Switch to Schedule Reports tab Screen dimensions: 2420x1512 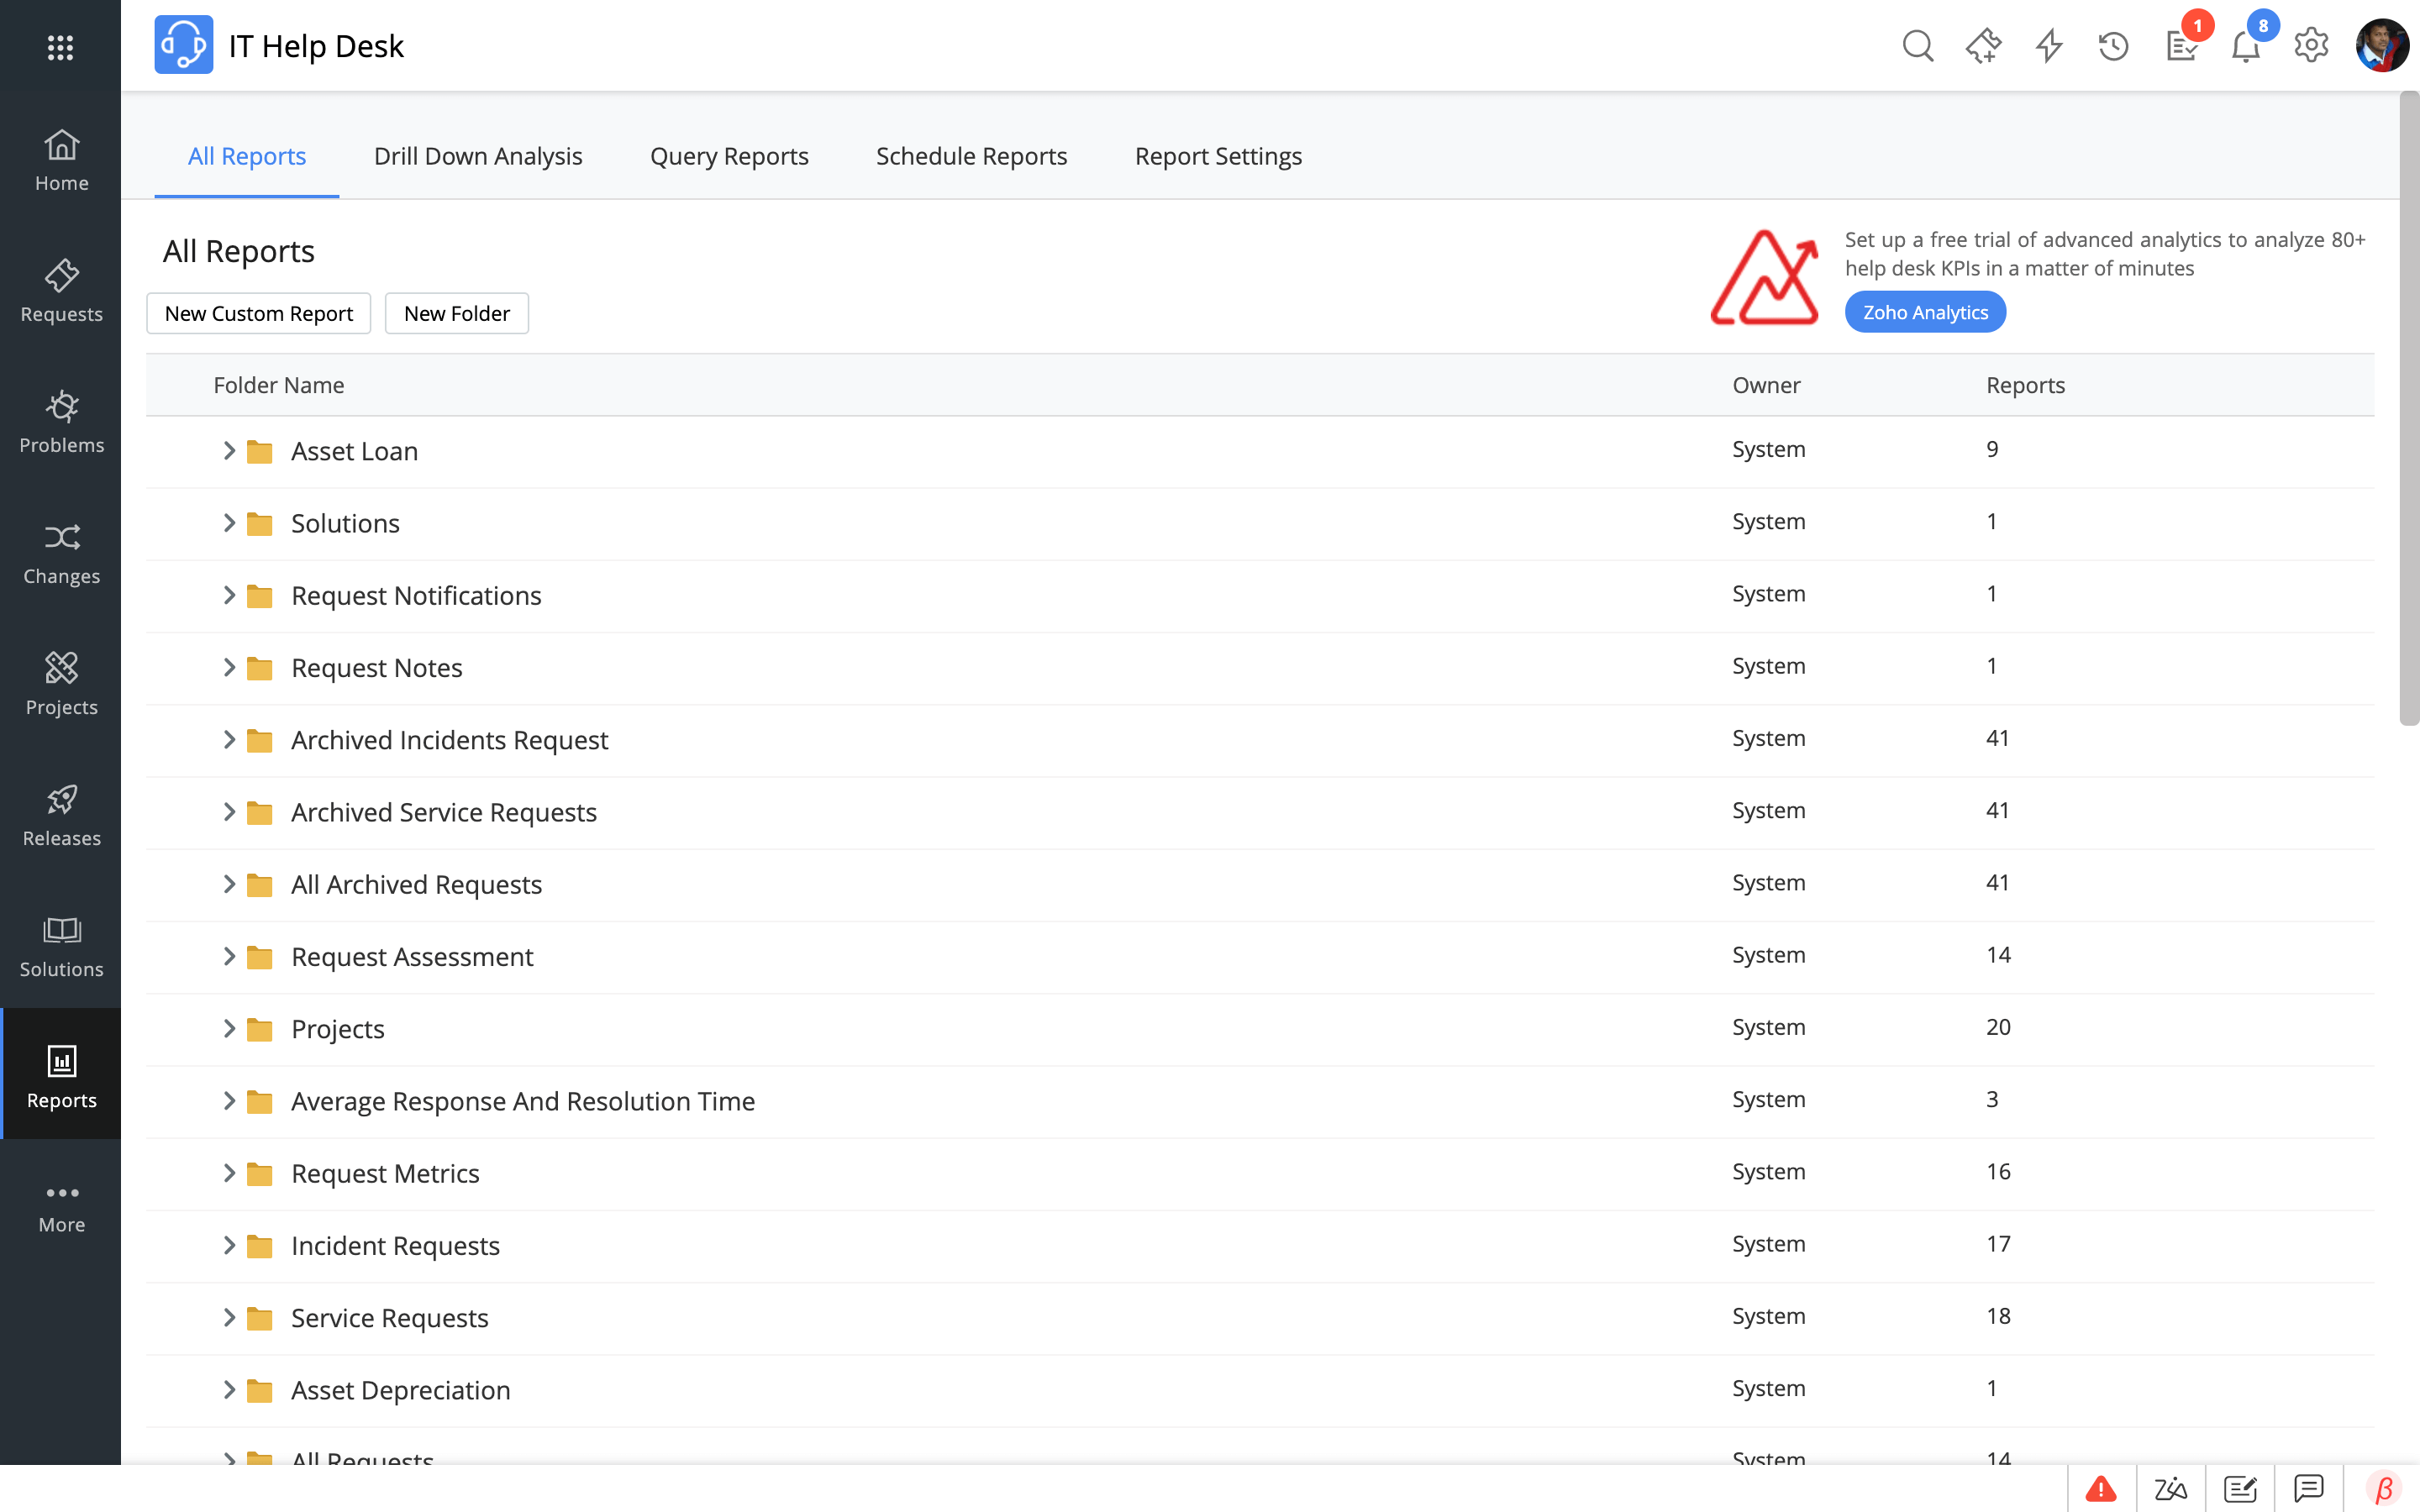(x=971, y=156)
